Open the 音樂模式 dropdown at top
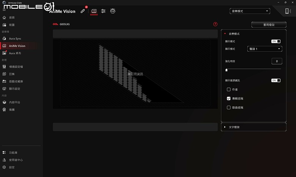Screen dimensions: 296x177 [250, 11]
